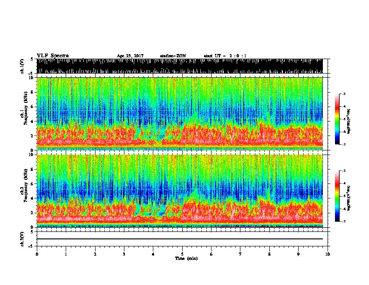Click tick label 2 on time axis

tap(95, 254)
